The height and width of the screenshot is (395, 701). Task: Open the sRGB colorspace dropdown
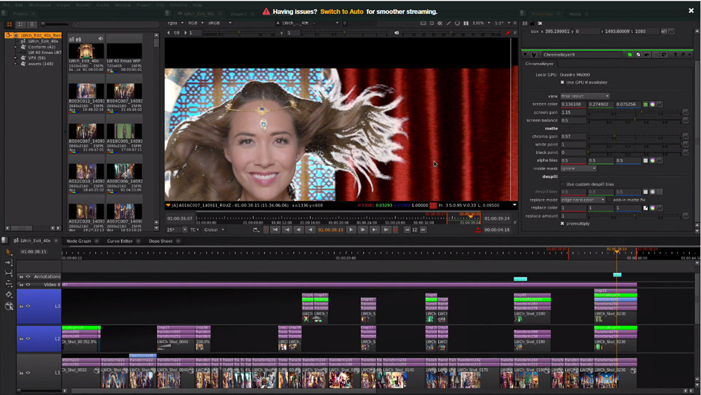pos(220,23)
